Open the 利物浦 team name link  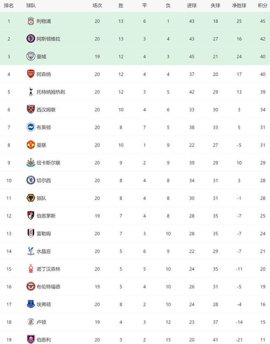[44, 21]
